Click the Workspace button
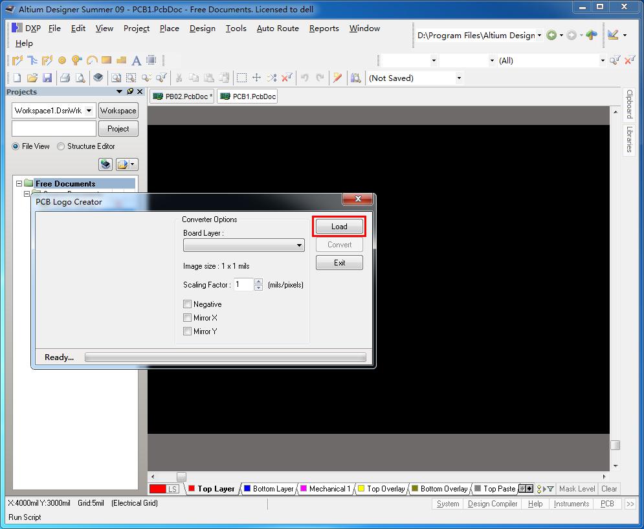 coord(118,111)
